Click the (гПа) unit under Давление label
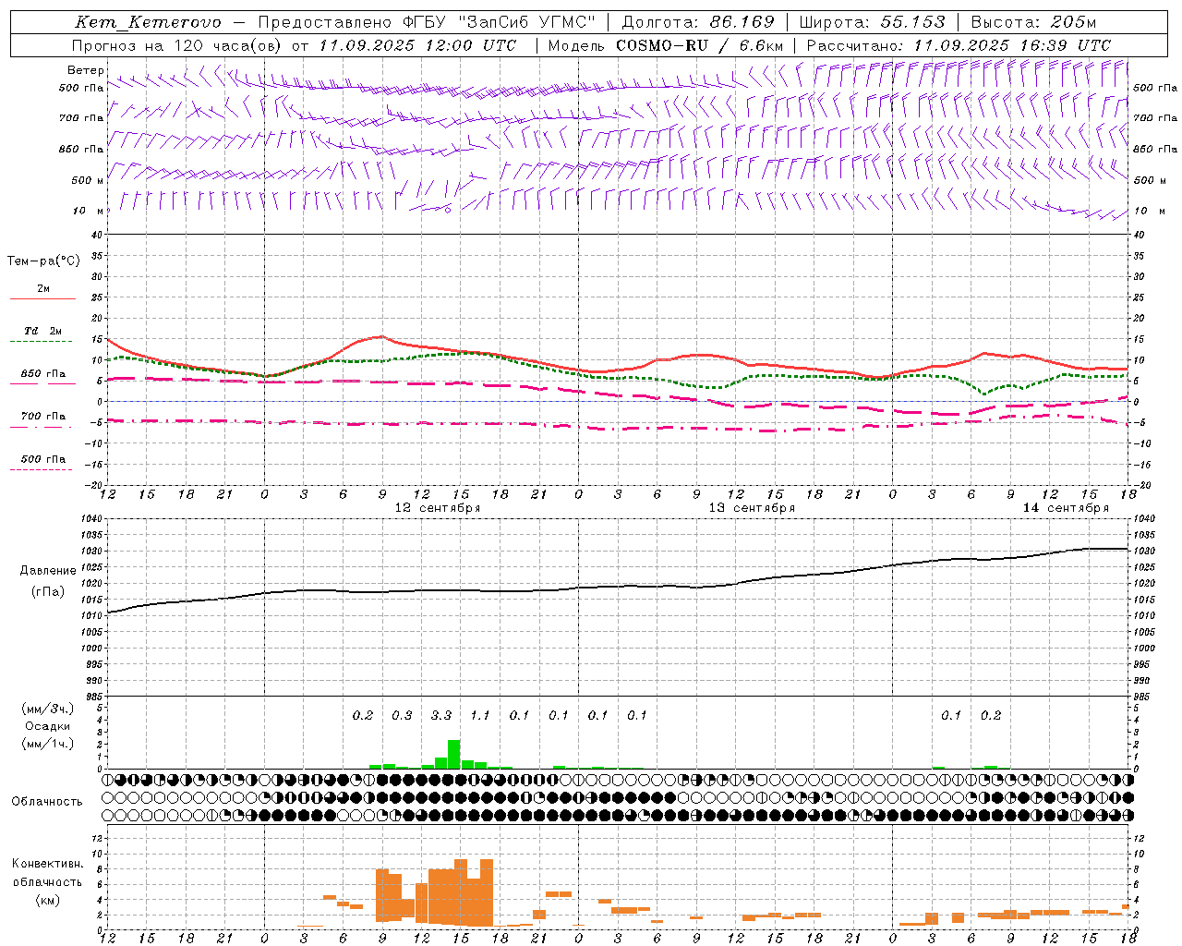Viewport: 1182px width, 946px height. [x=47, y=592]
